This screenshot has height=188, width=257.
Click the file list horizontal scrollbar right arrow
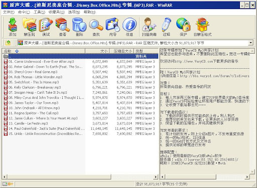(156, 176)
